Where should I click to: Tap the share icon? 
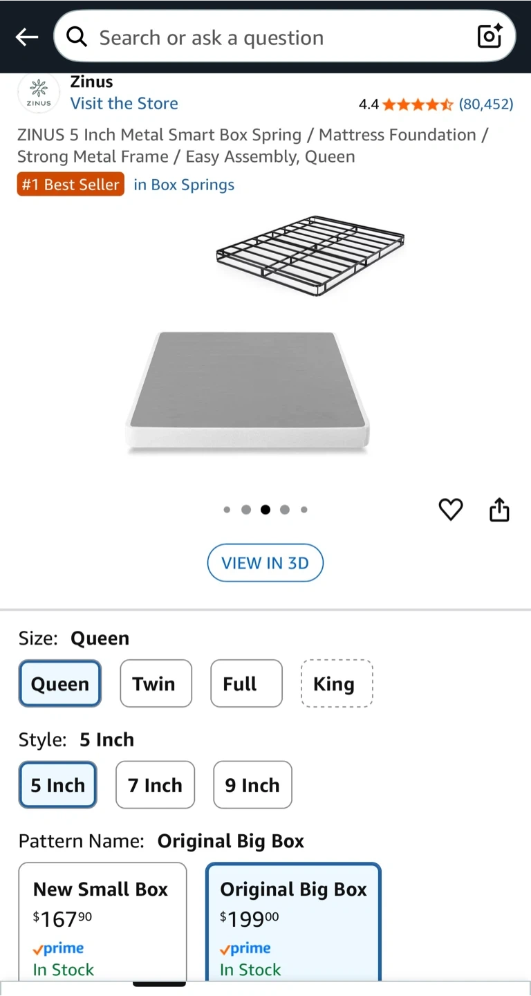pyautogui.click(x=499, y=510)
